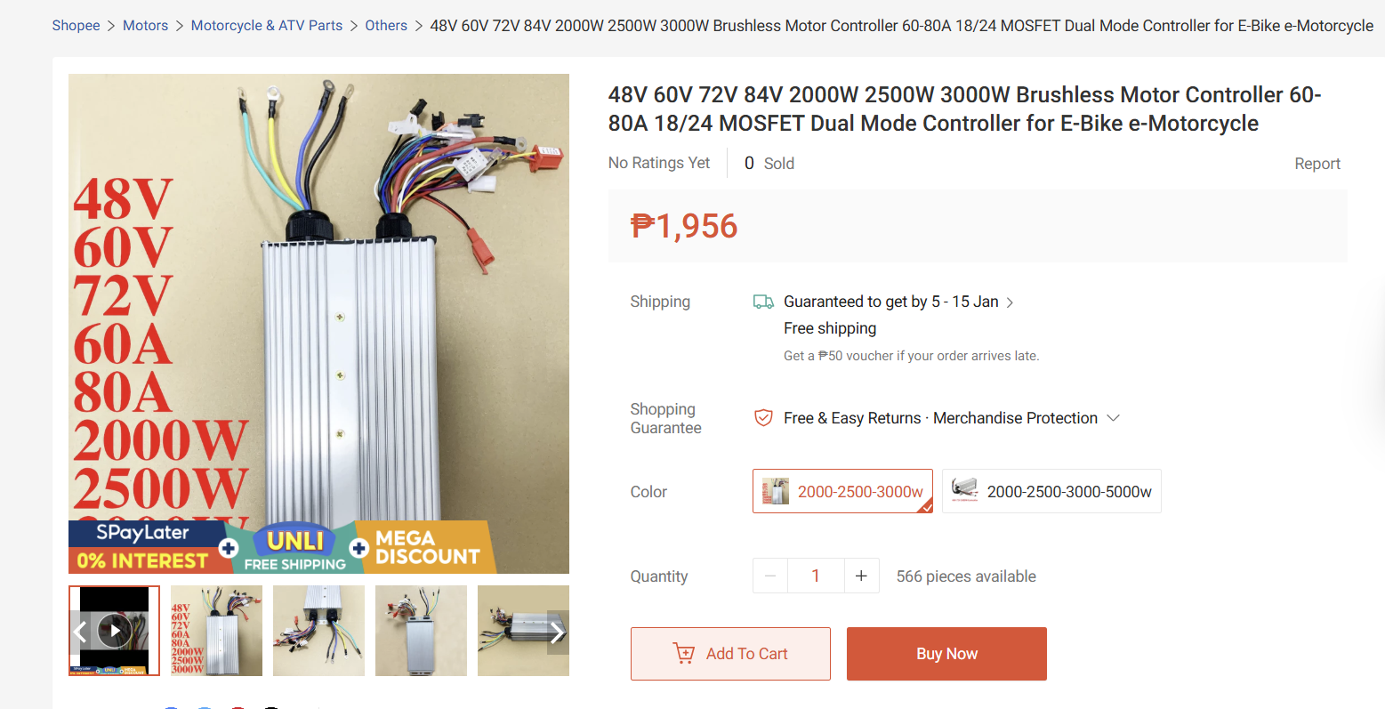Open Motorcycle & ATV Parts breadcrumb
Viewport: 1385px width, 709px height.
click(267, 26)
